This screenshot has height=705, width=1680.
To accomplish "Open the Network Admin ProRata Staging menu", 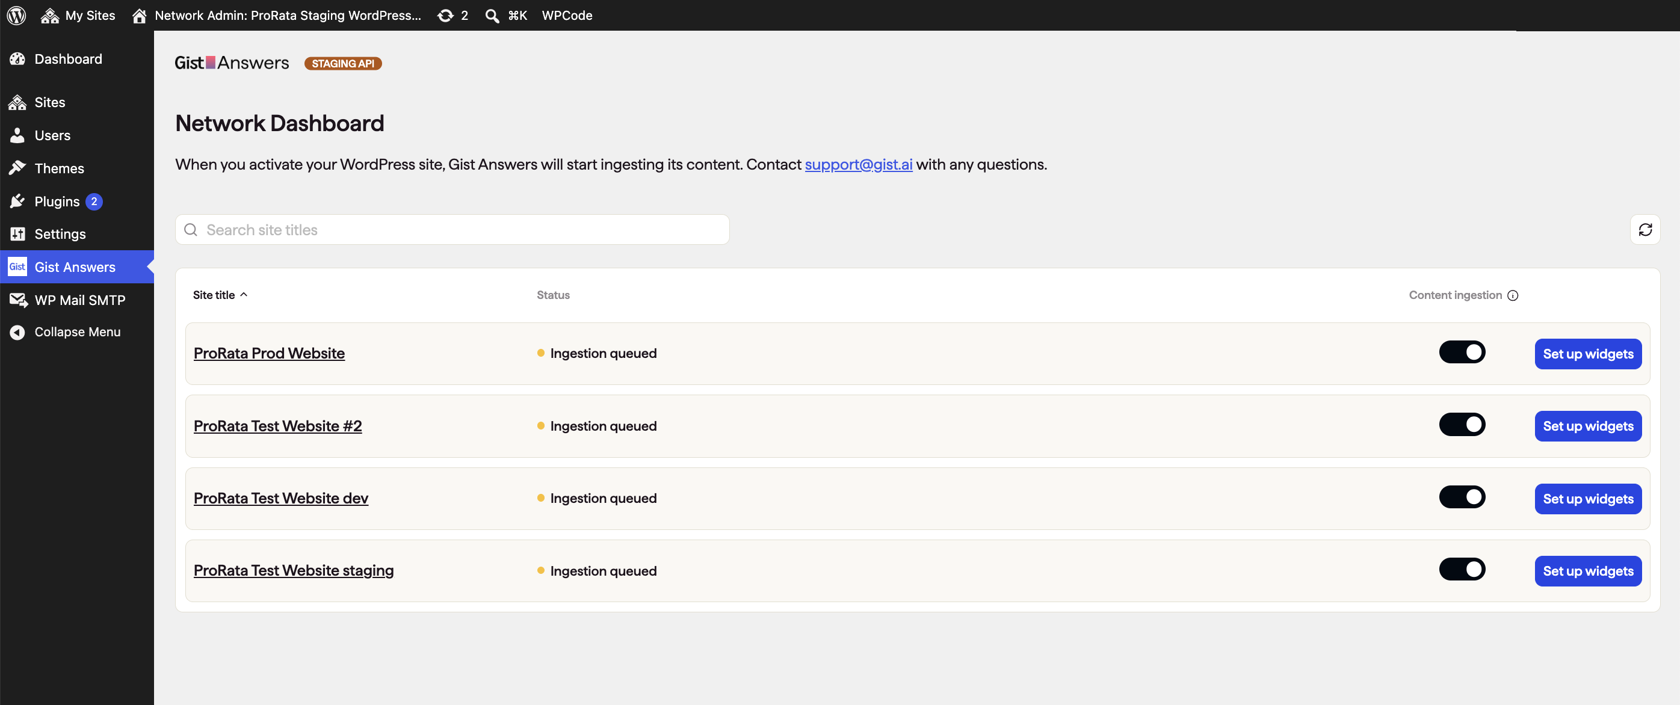I will tap(277, 15).
